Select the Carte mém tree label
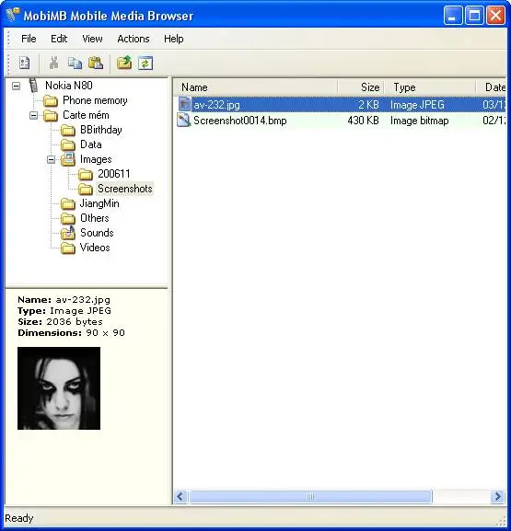The width and height of the screenshot is (511, 531). click(86, 115)
